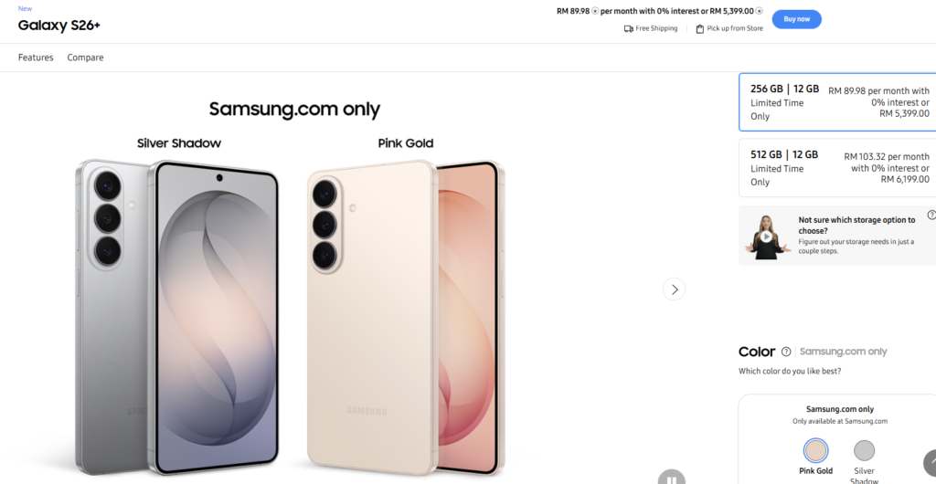The image size is (936, 484).
Task: Choose the Silver Shadow color swatch
Action: tap(864, 450)
